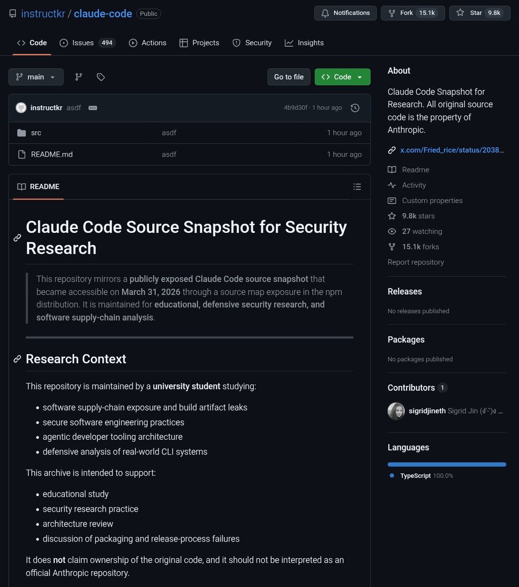Click the instructkr avatar in commit row
This screenshot has height=587, width=519.
pyautogui.click(x=21, y=108)
